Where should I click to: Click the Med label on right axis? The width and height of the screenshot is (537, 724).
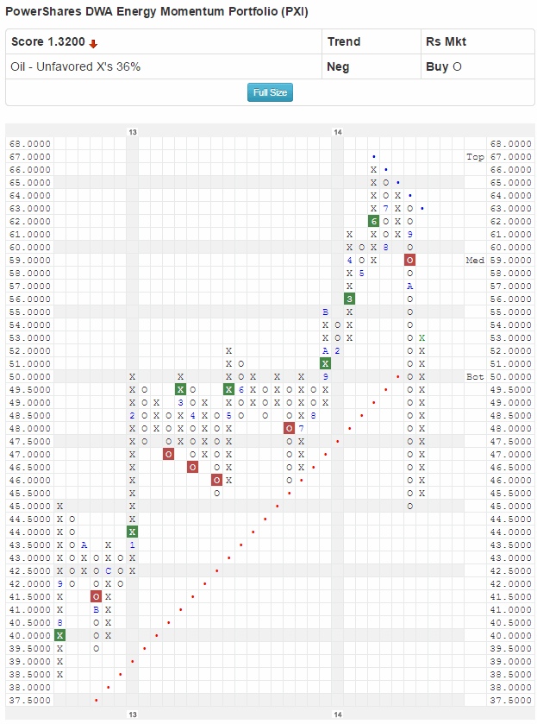tap(474, 260)
